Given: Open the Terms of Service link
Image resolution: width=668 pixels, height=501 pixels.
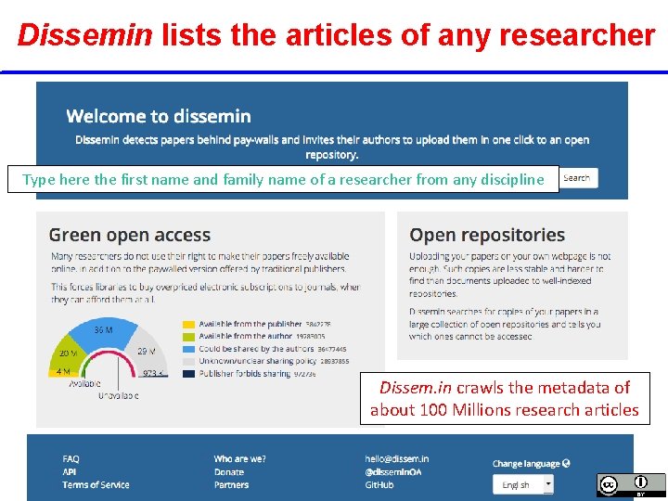Looking at the screenshot, I should click(x=96, y=484).
